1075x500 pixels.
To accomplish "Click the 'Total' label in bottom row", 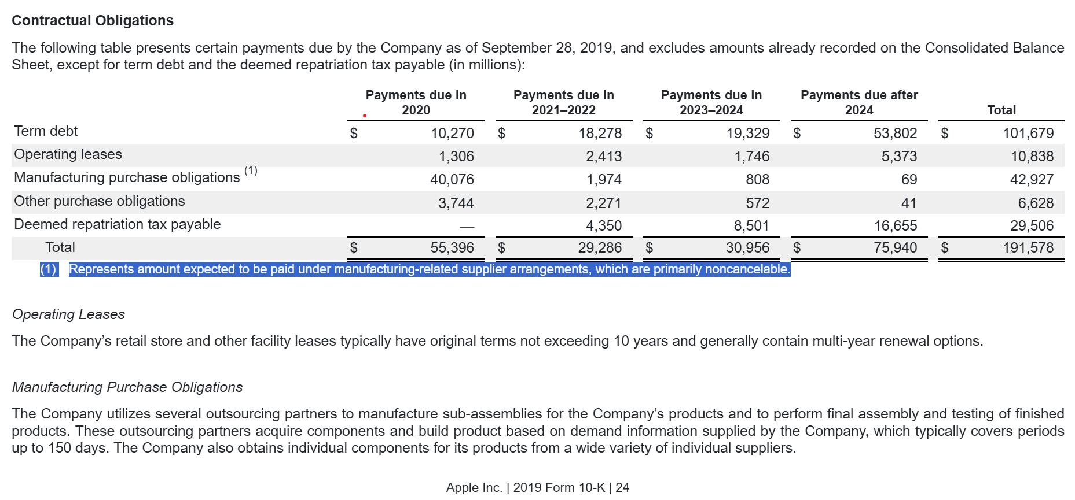I will point(60,247).
